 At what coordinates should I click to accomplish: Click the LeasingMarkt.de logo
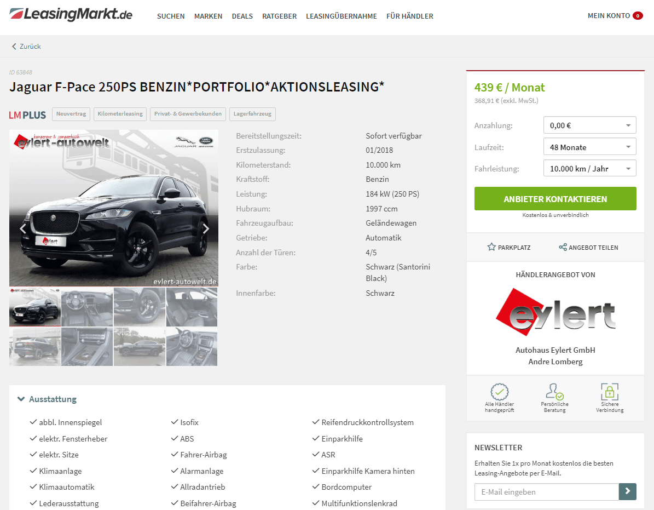pos(71,14)
